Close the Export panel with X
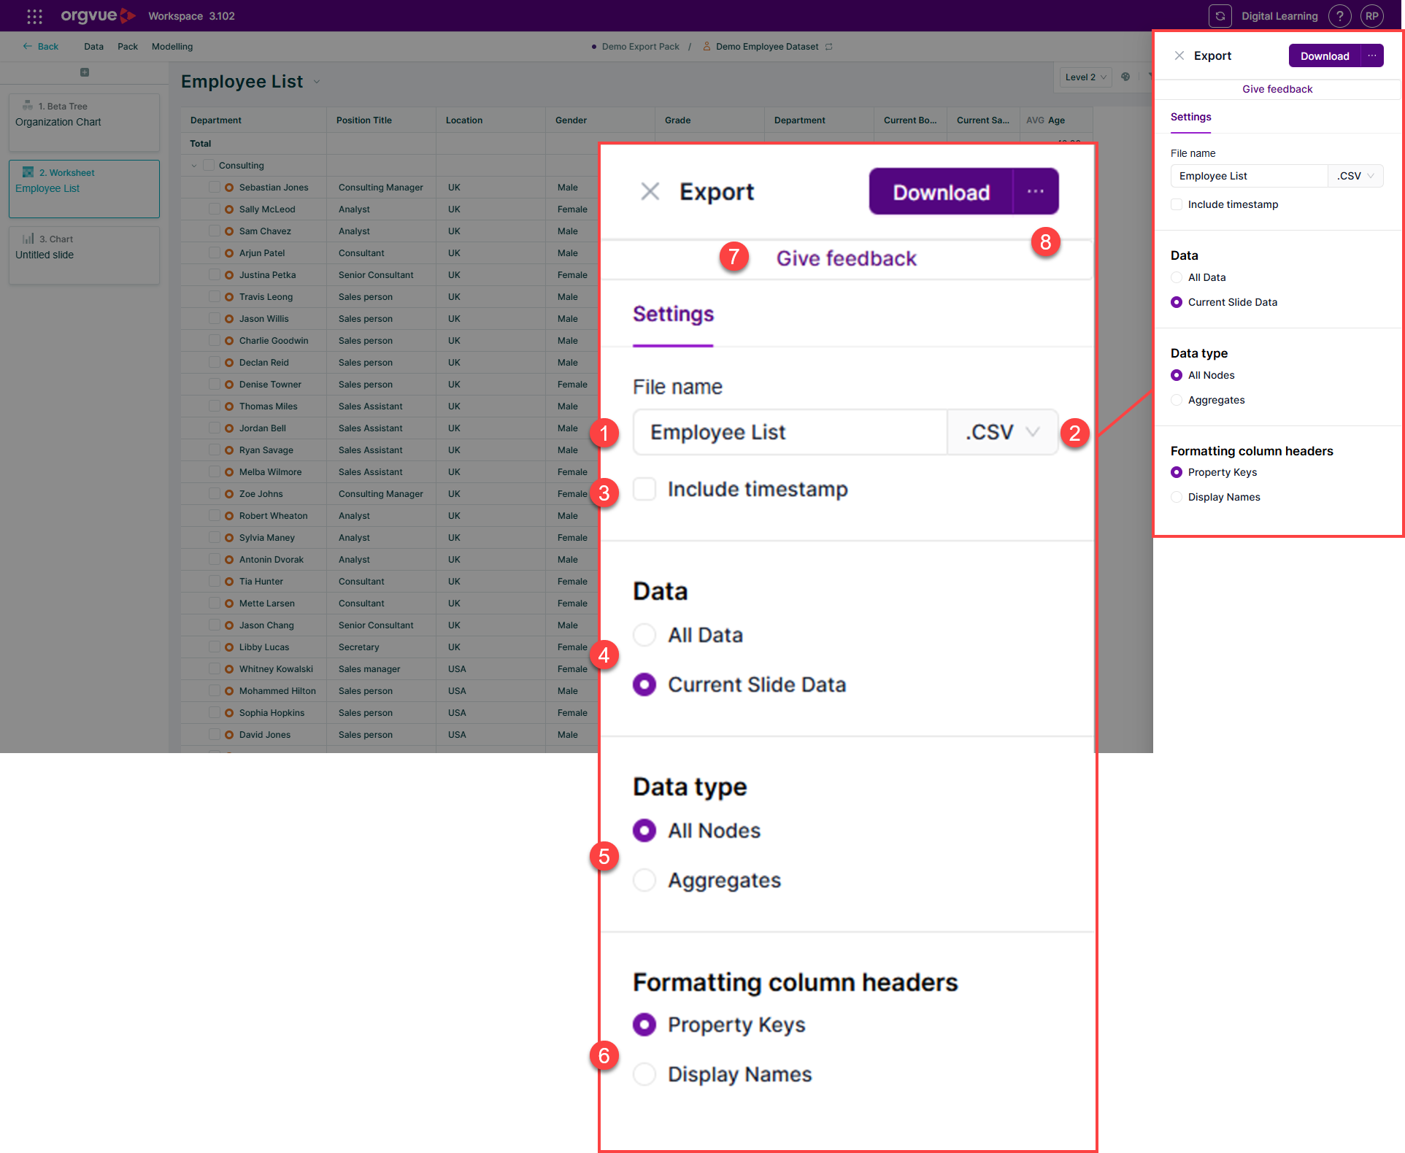The height and width of the screenshot is (1153, 1405). tap(1179, 55)
